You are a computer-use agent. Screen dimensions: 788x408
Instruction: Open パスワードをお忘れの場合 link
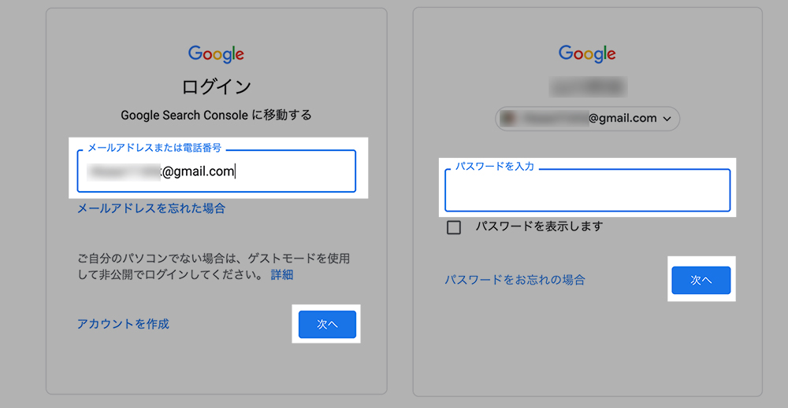(515, 280)
